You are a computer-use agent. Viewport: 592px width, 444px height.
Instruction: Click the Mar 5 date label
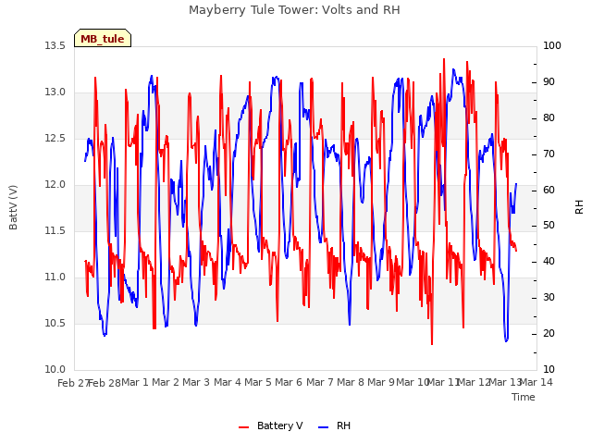pyautogui.click(x=258, y=382)
